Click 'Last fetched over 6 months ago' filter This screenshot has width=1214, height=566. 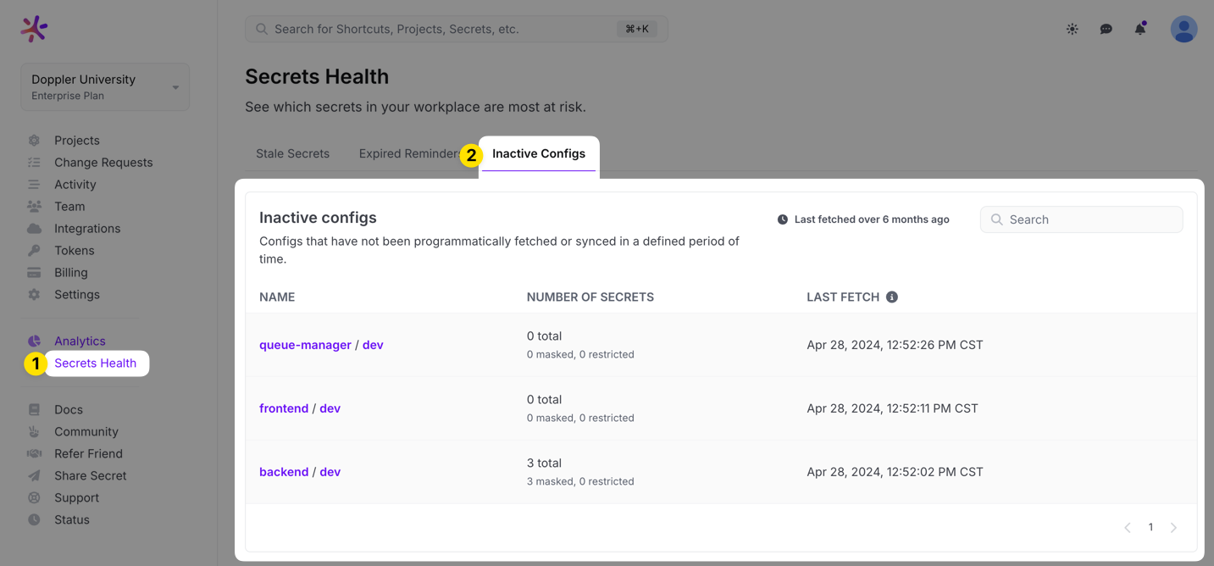(x=863, y=219)
